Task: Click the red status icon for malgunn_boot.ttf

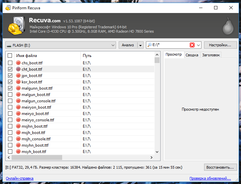Action: pos(18,88)
